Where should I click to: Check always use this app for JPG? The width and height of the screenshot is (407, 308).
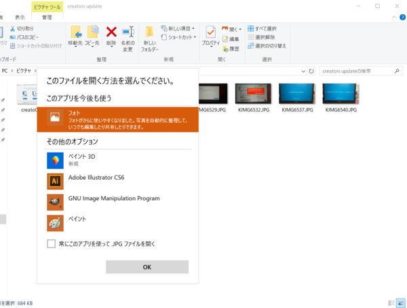pyautogui.click(x=51, y=244)
